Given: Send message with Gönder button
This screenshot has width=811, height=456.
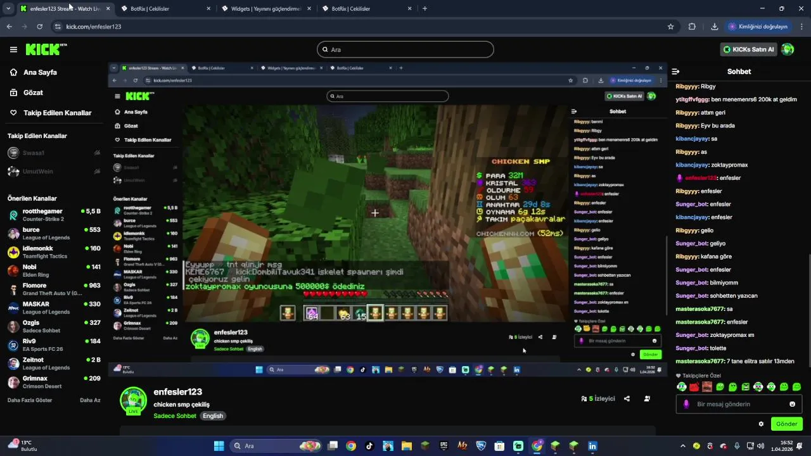Looking at the screenshot, I should [x=786, y=424].
